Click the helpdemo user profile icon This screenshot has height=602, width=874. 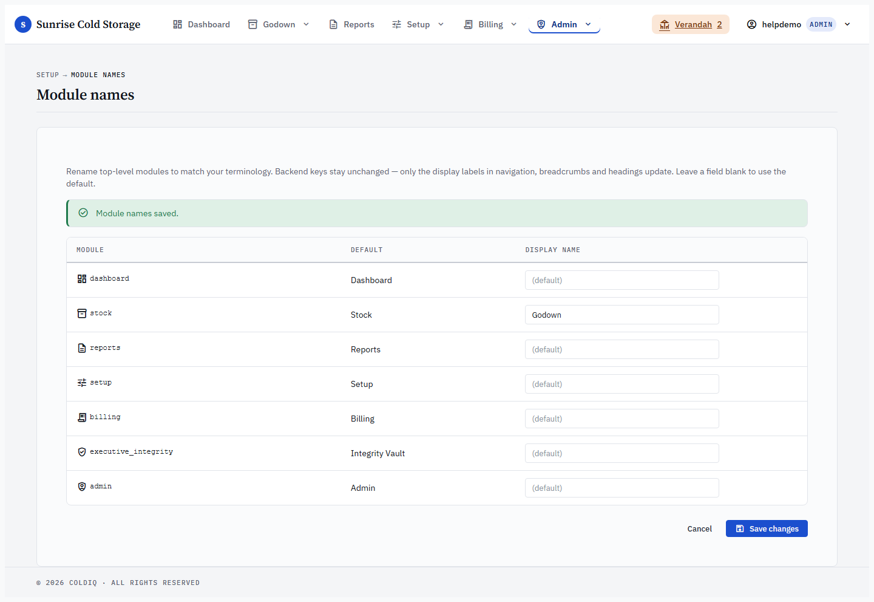751,24
